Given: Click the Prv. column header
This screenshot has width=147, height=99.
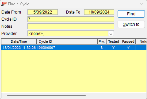Looking at the screenshot, I should click(x=102, y=42).
